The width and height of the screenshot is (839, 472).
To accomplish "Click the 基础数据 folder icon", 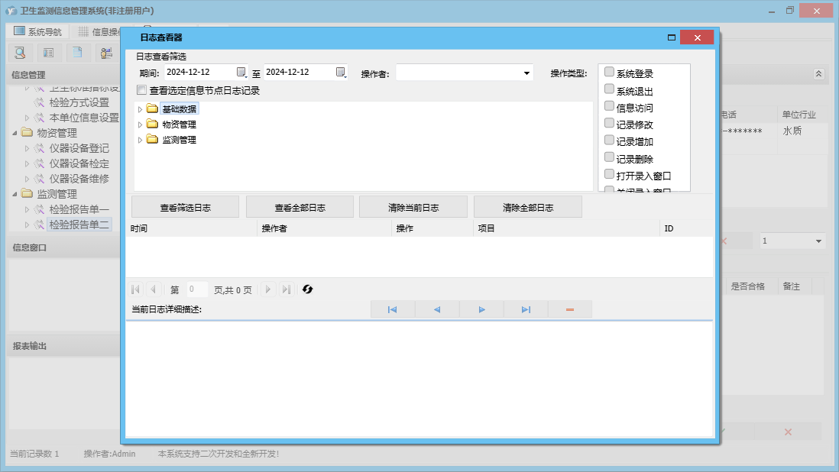I will (153, 108).
